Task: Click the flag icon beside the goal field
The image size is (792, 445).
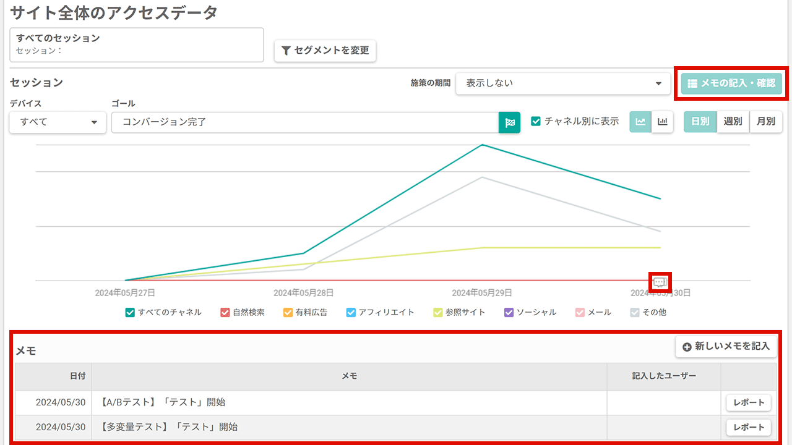Action: pyautogui.click(x=510, y=122)
